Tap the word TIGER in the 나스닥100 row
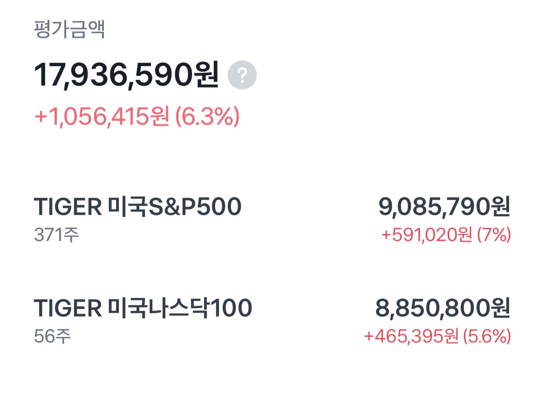 (x=68, y=309)
